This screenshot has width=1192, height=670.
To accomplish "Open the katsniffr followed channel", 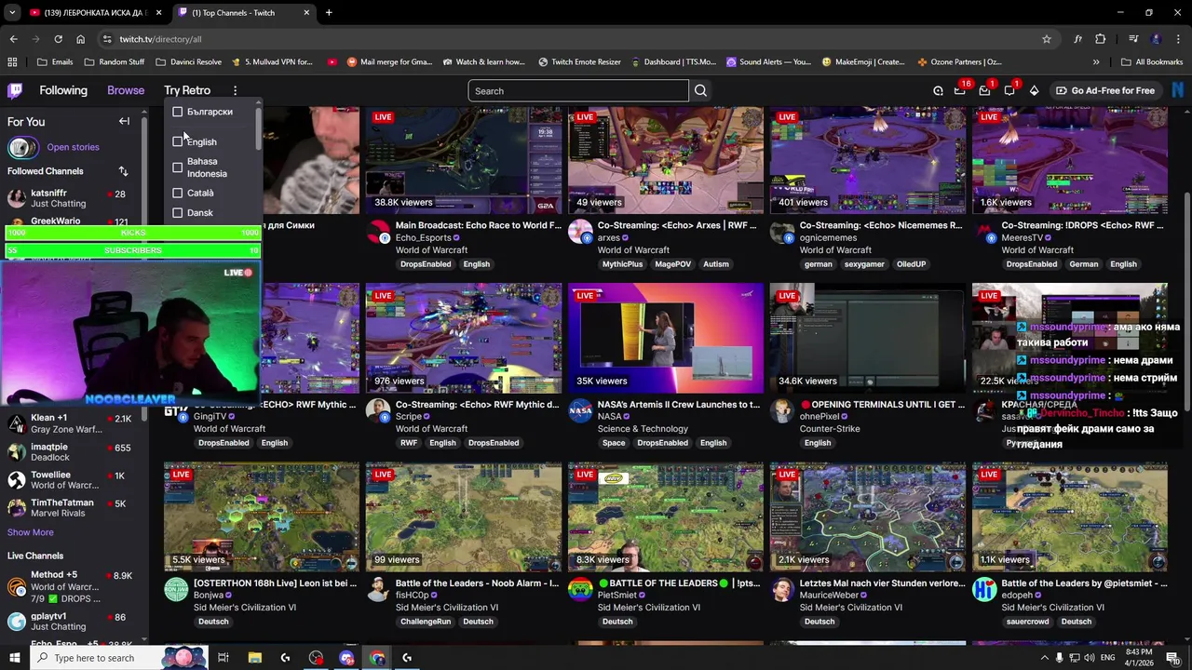I will coord(70,198).
